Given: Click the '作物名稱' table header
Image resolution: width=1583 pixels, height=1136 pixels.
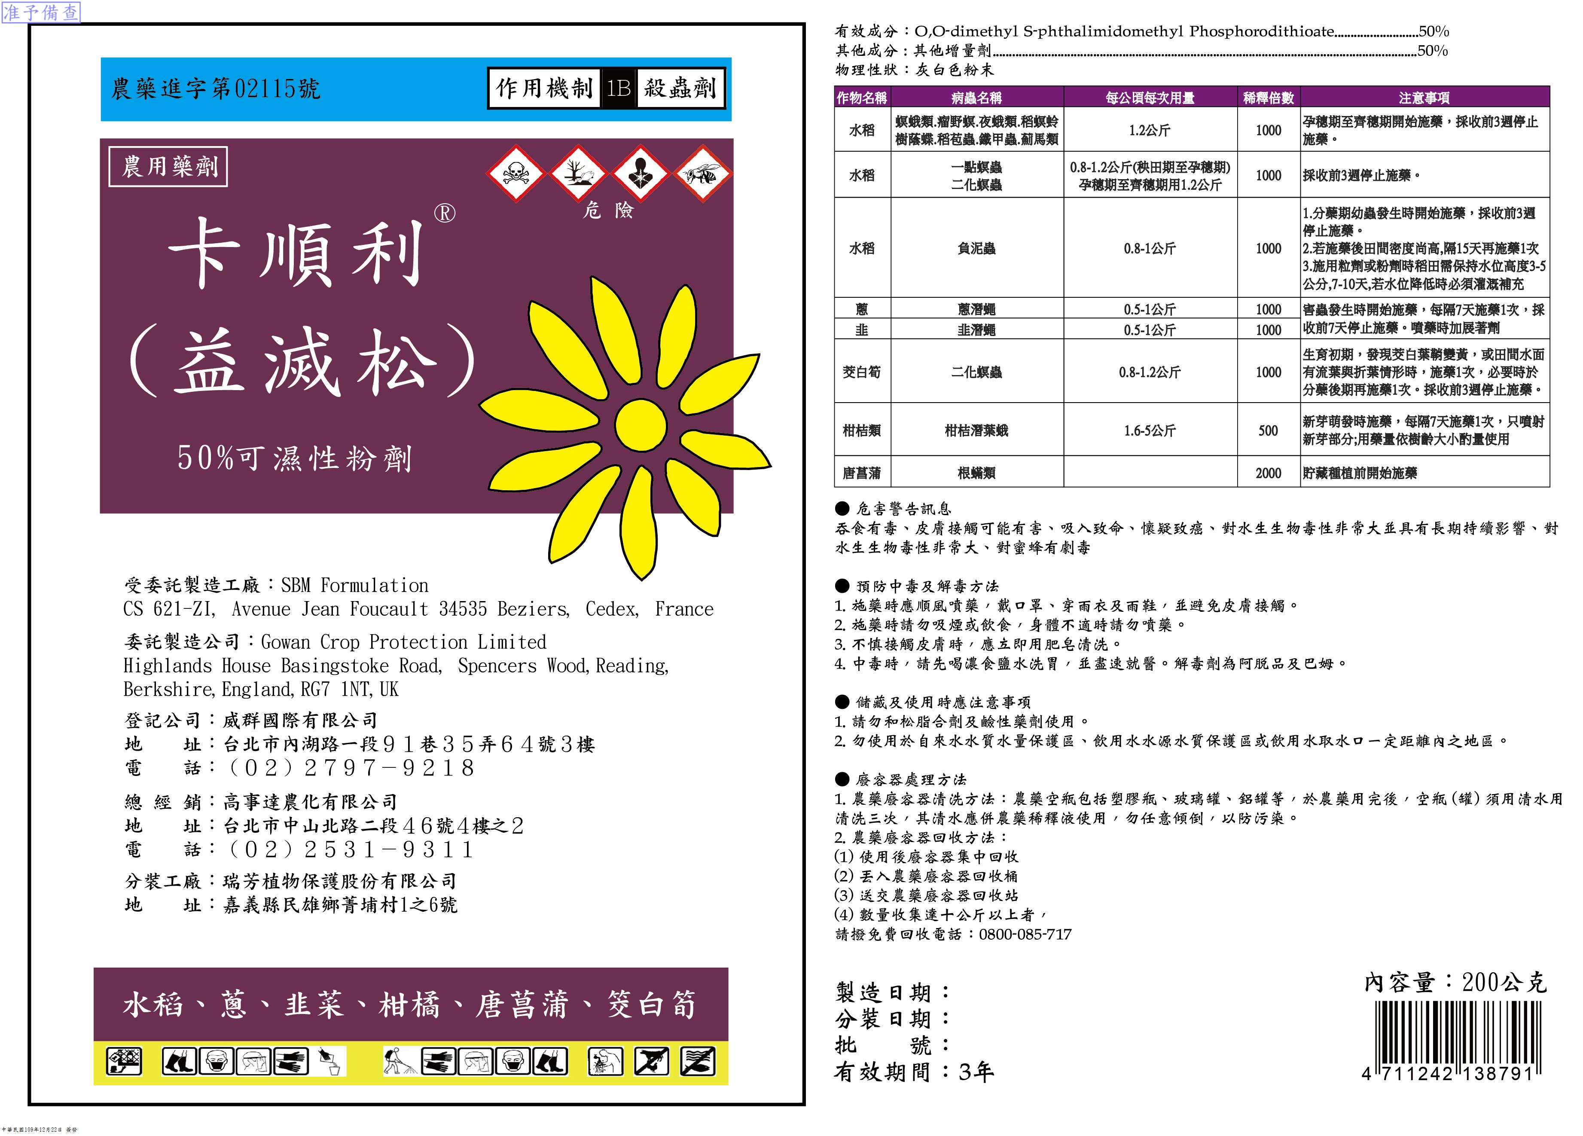Looking at the screenshot, I should tap(862, 98).
